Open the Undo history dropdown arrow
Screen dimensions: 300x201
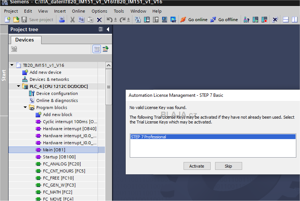tap(115, 20)
